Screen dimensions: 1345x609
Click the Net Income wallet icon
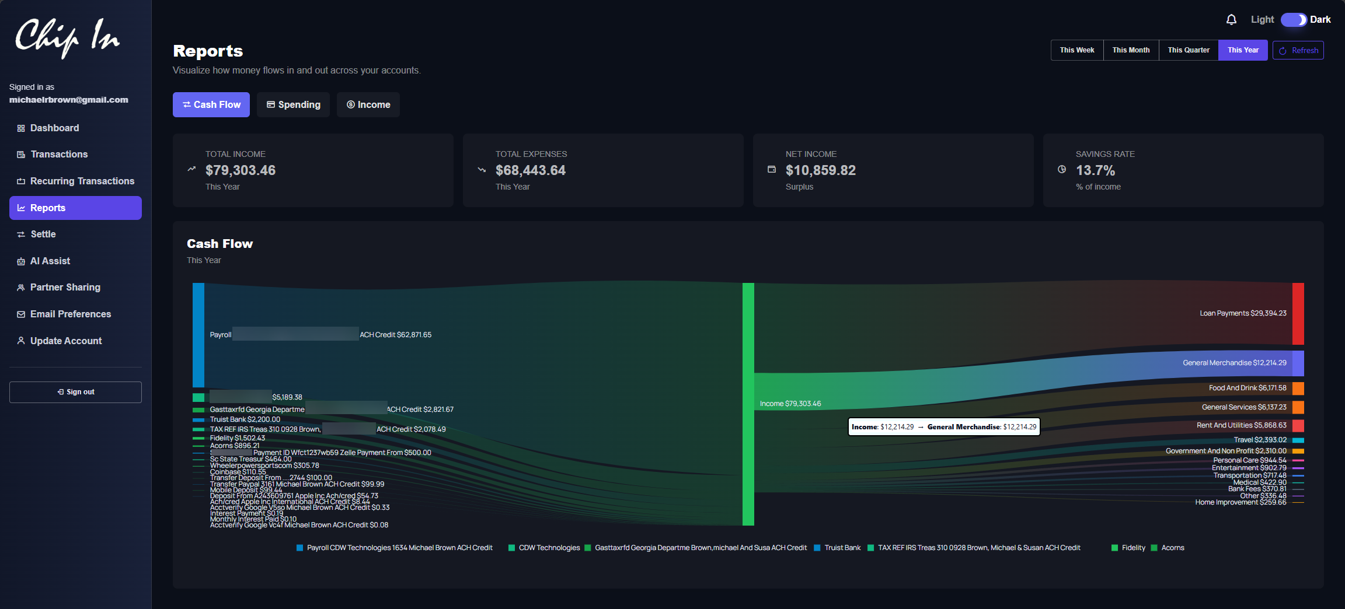(772, 169)
